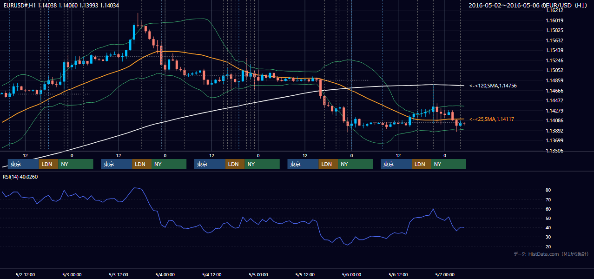Viewport: 594px width, 279px height.
Task: Click price axis value 1.15052
Action: point(554,70)
